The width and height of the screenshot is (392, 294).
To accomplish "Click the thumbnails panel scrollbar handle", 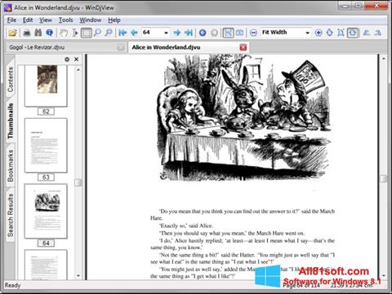I will click(78, 182).
